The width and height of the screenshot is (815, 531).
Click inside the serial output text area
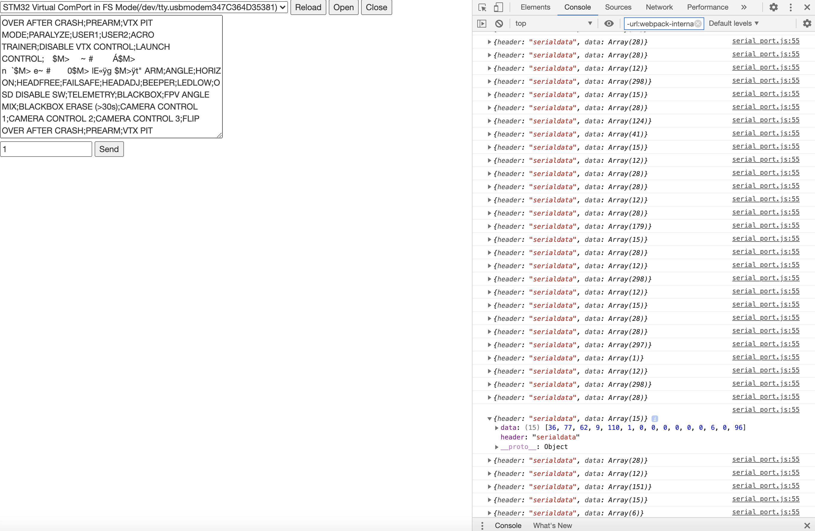pyautogui.click(x=111, y=77)
